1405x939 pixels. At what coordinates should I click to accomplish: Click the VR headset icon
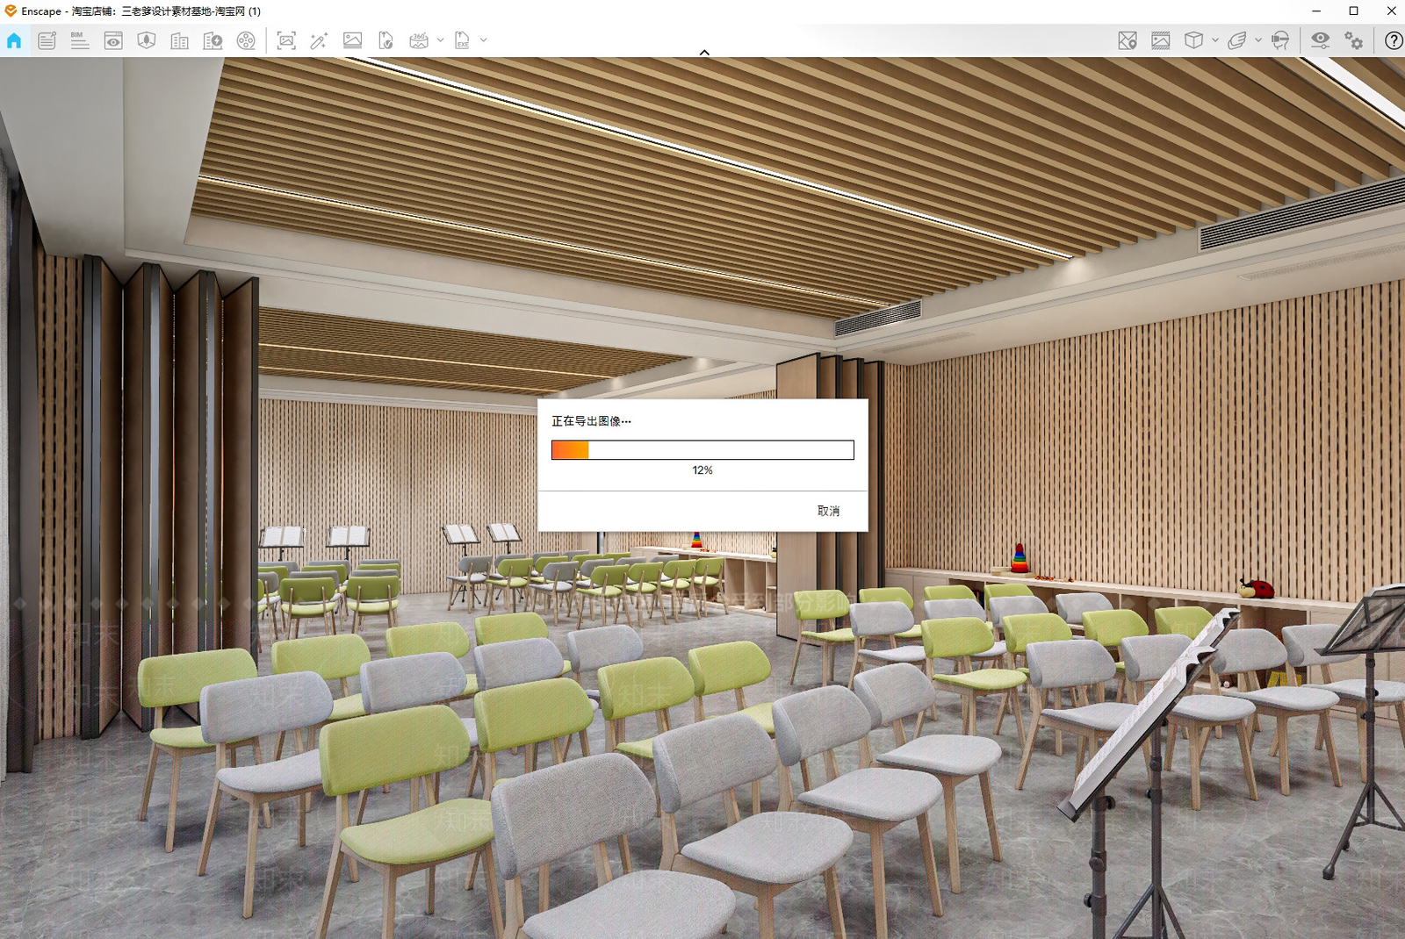1280,40
